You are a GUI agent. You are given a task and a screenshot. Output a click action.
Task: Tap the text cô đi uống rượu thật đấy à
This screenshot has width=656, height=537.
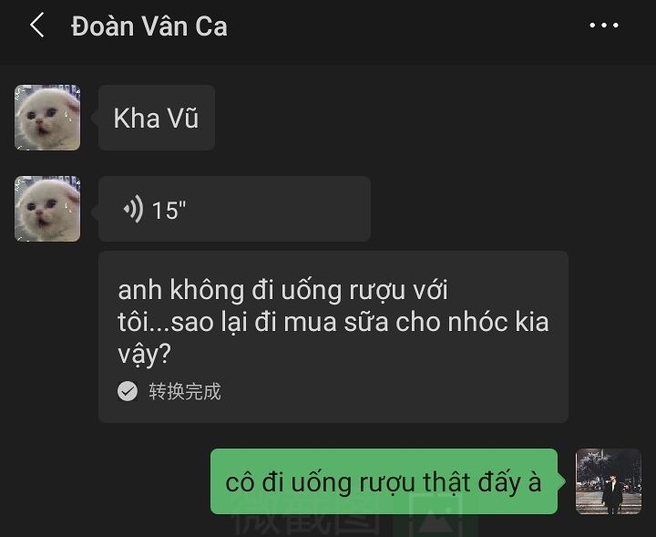point(384,482)
